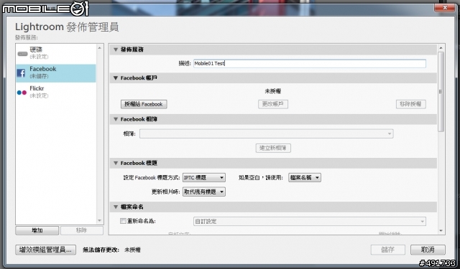The width and height of the screenshot is (460, 269).
Task: Click the description field containing Mobile01 Test
Action: [310, 64]
